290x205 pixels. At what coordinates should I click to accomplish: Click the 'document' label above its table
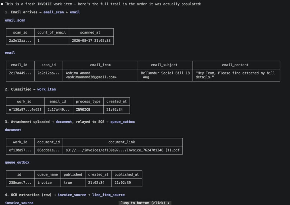(13, 130)
